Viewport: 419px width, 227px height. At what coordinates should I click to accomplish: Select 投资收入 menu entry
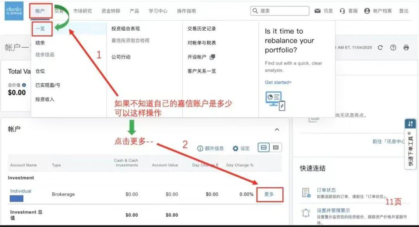pyautogui.click(x=45, y=99)
